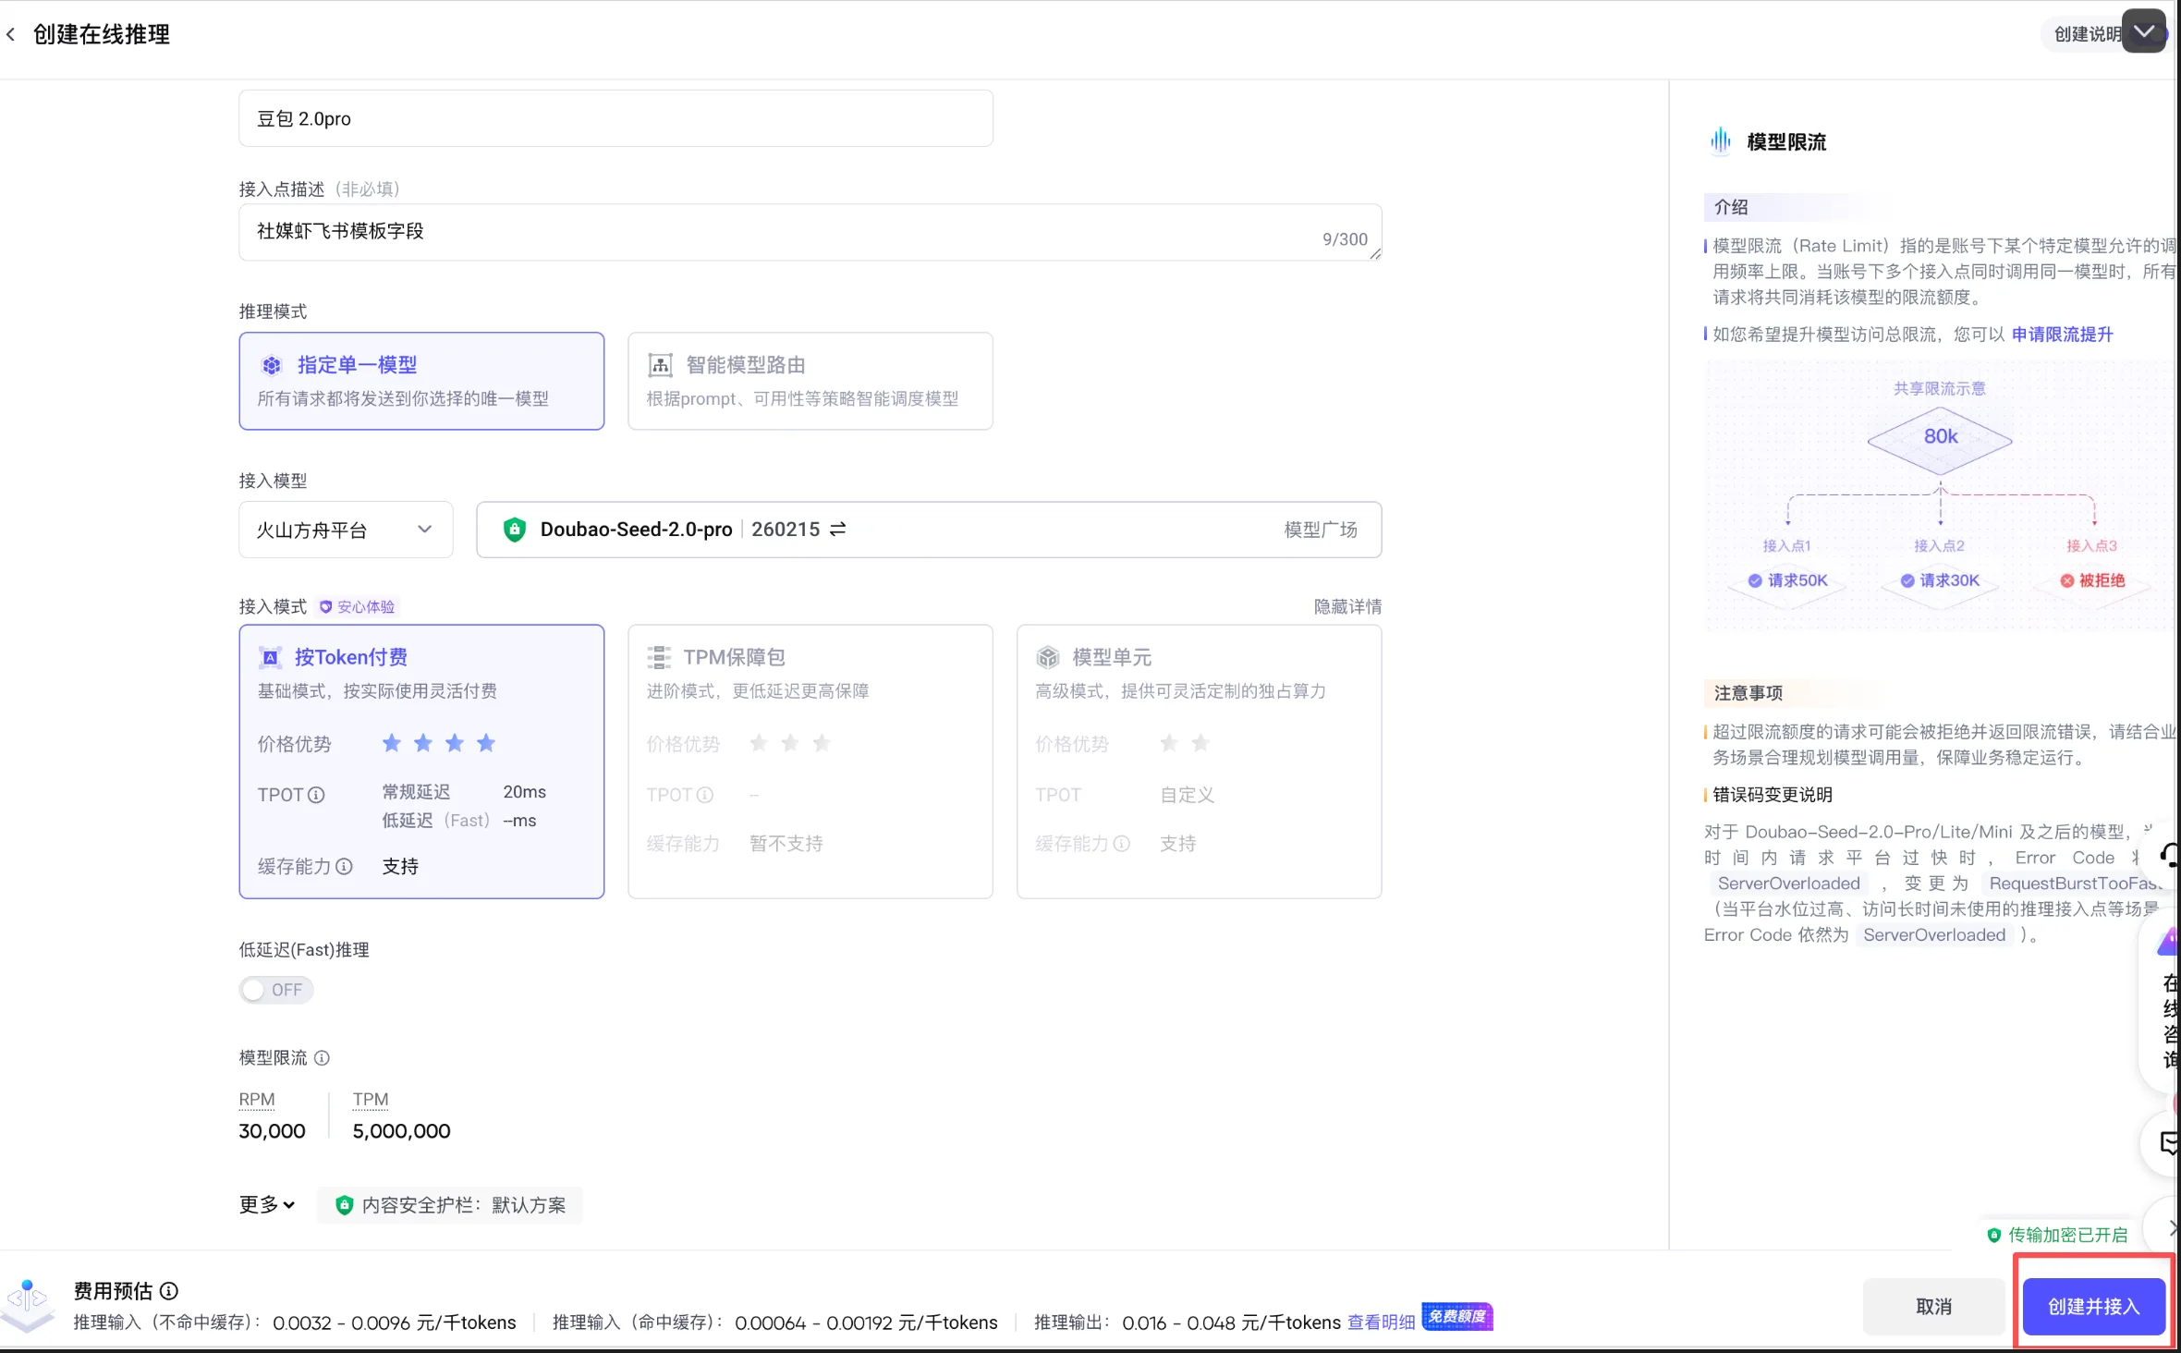Screen dimensions: 2181x1353
Task: Click the TPOT info icon in 按Token付费 card
Action: (x=316, y=795)
